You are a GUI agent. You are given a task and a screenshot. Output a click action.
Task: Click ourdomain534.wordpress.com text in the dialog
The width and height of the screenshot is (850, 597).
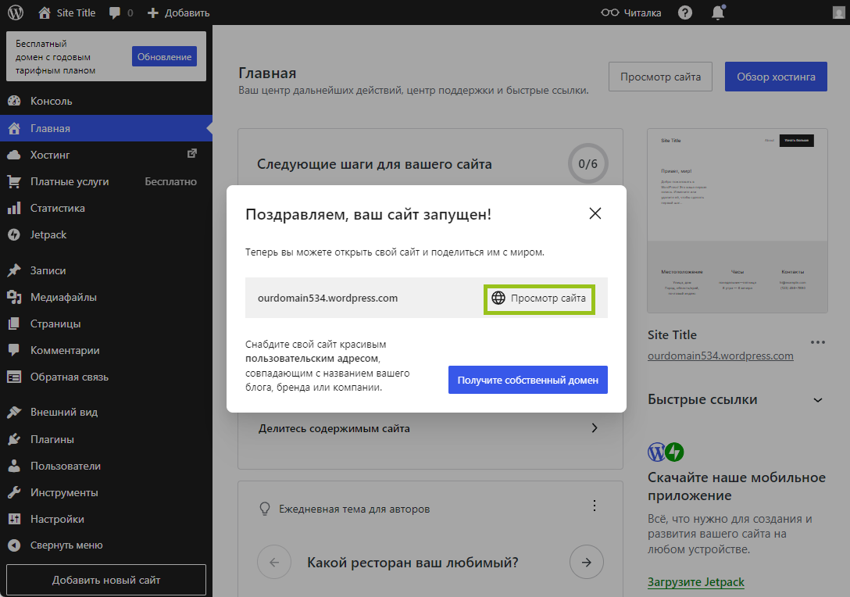tap(327, 298)
